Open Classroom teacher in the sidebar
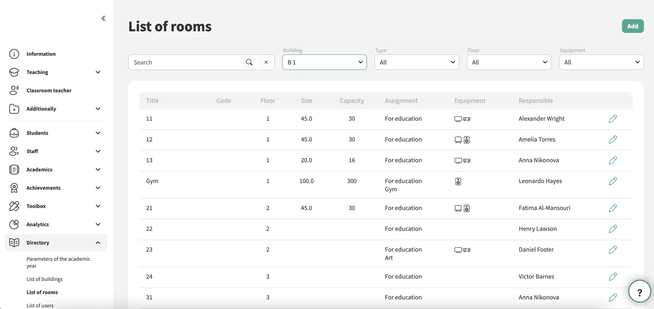 click(x=56, y=90)
